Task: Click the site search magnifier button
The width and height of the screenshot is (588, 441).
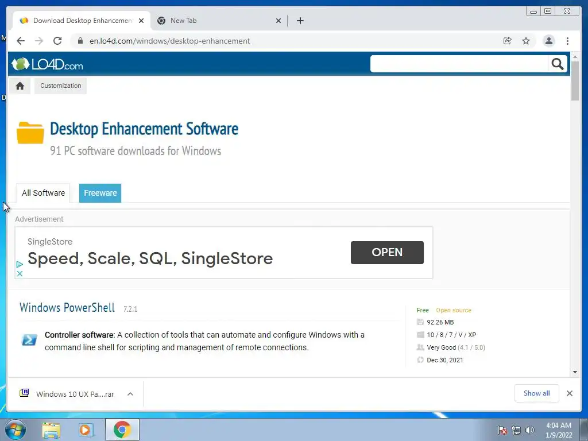Action: point(557,64)
